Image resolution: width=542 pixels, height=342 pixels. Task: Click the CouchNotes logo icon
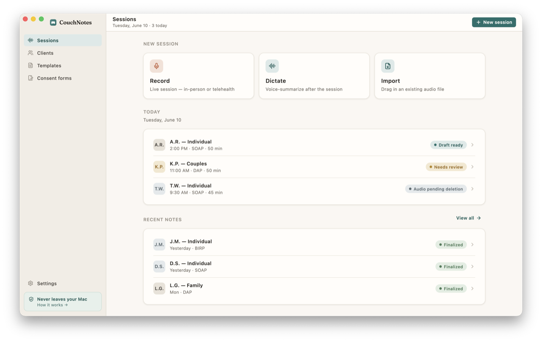(53, 22)
